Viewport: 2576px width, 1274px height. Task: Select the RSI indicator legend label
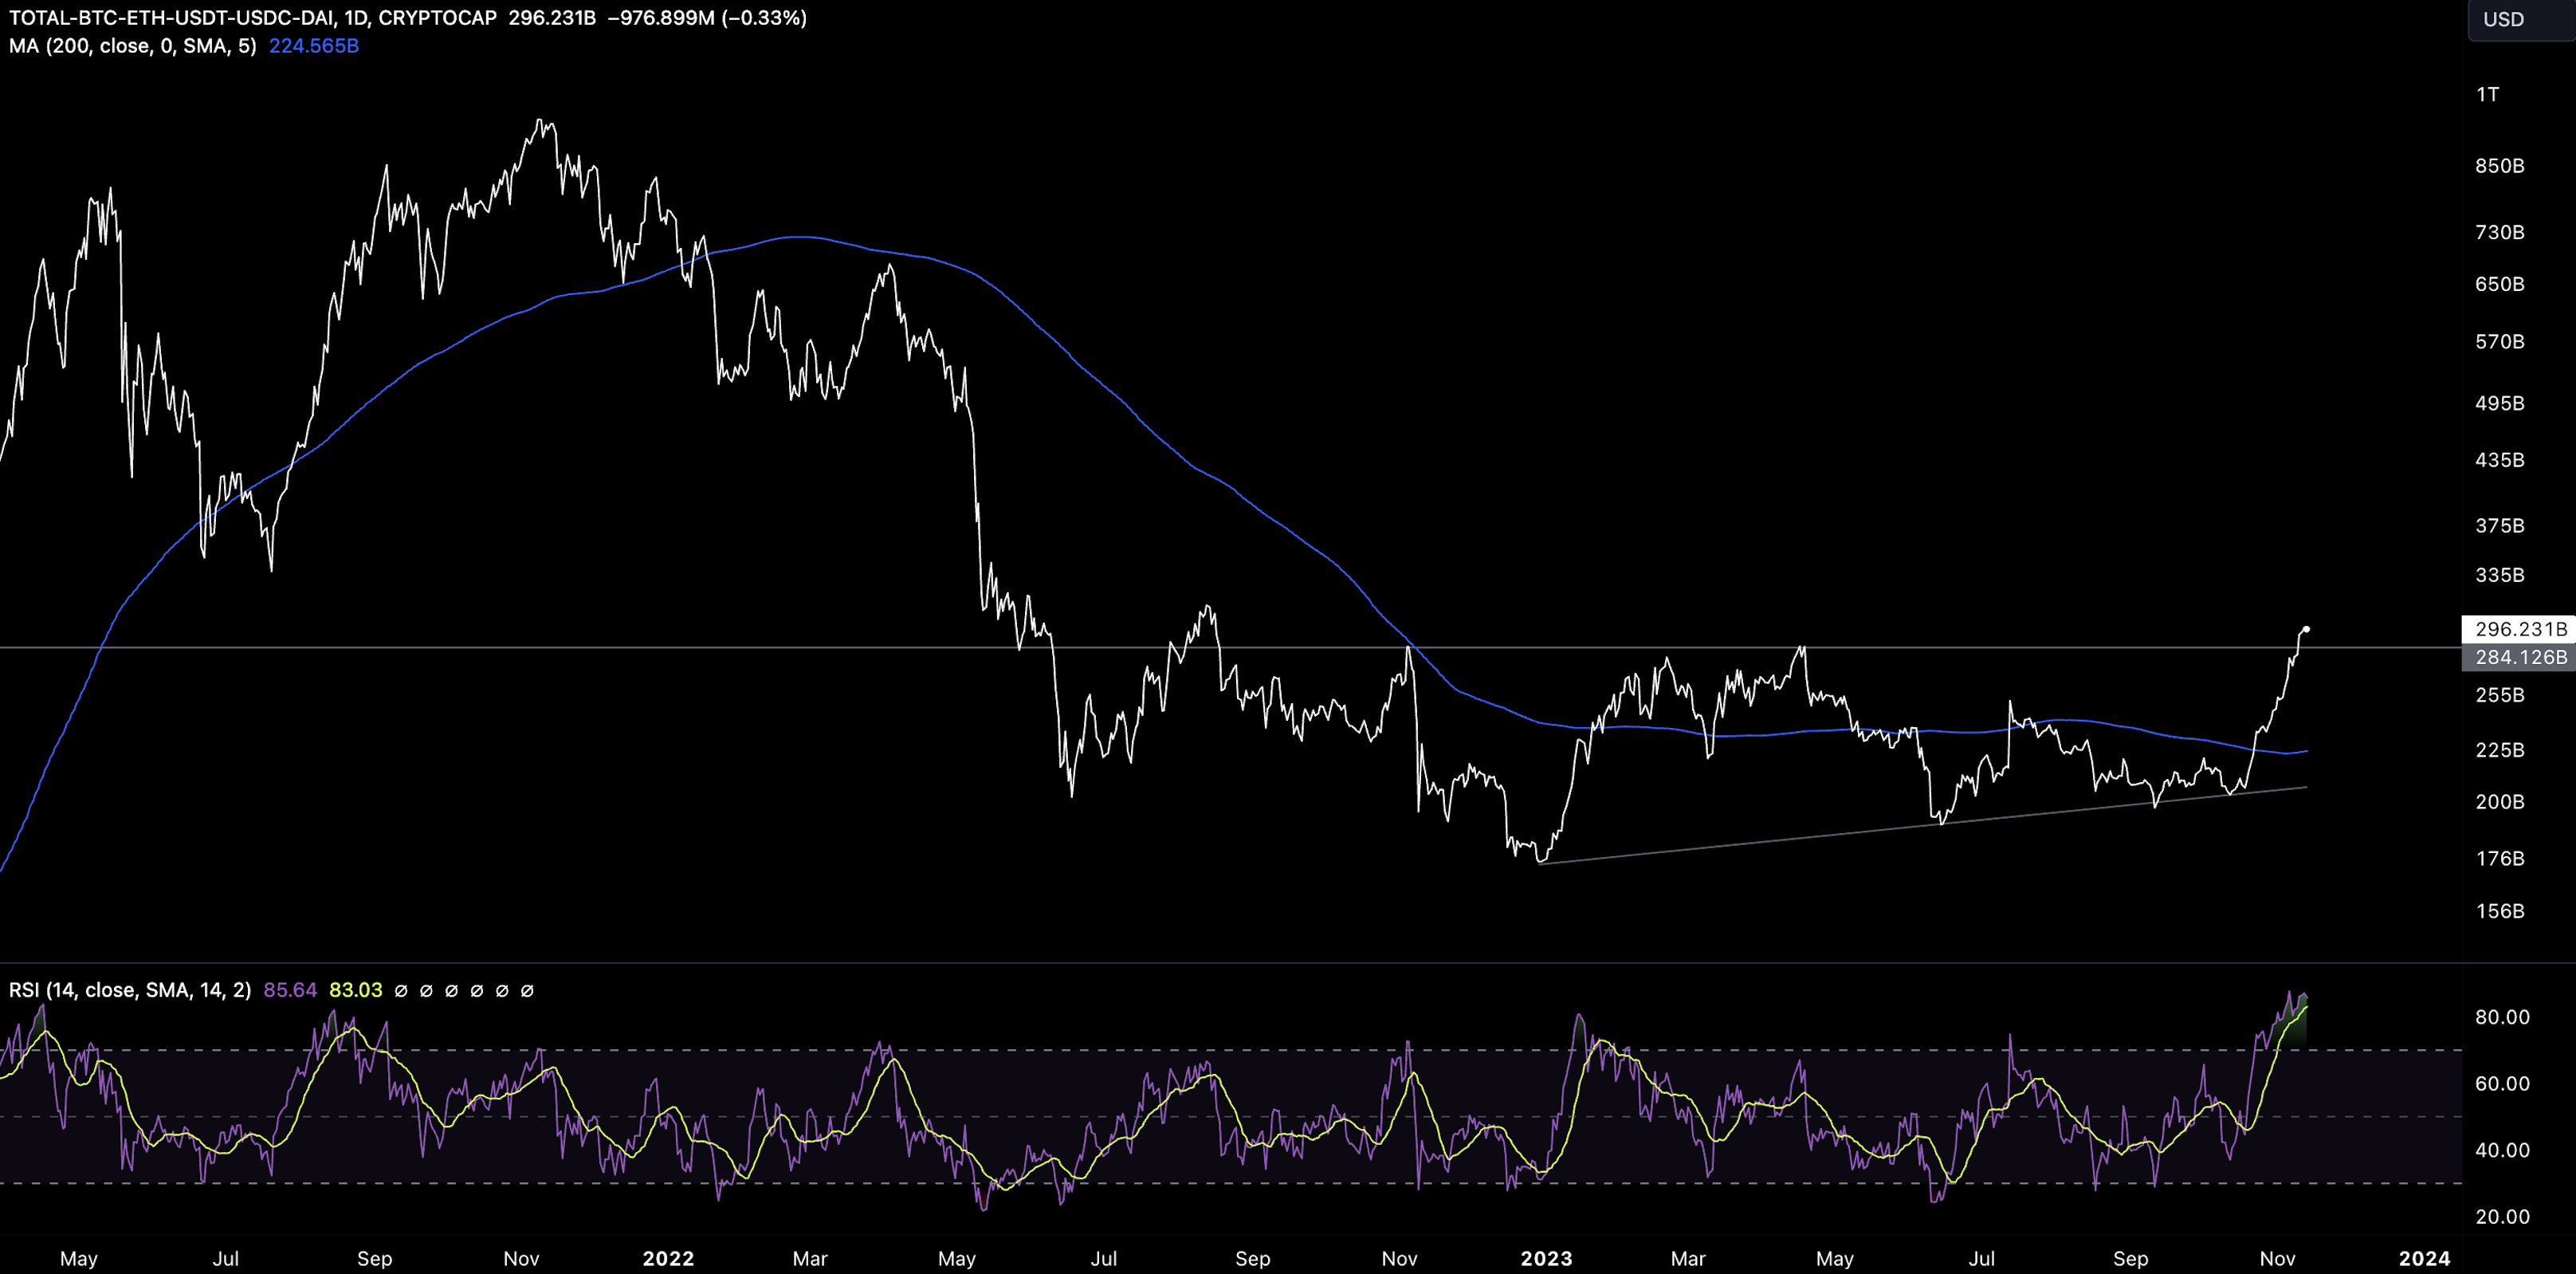(129, 990)
